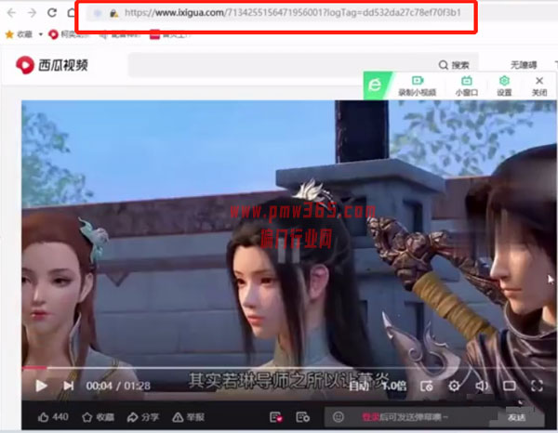The height and width of the screenshot is (433, 558).
Task: Seek on the video progress bar
Action: [289, 368]
